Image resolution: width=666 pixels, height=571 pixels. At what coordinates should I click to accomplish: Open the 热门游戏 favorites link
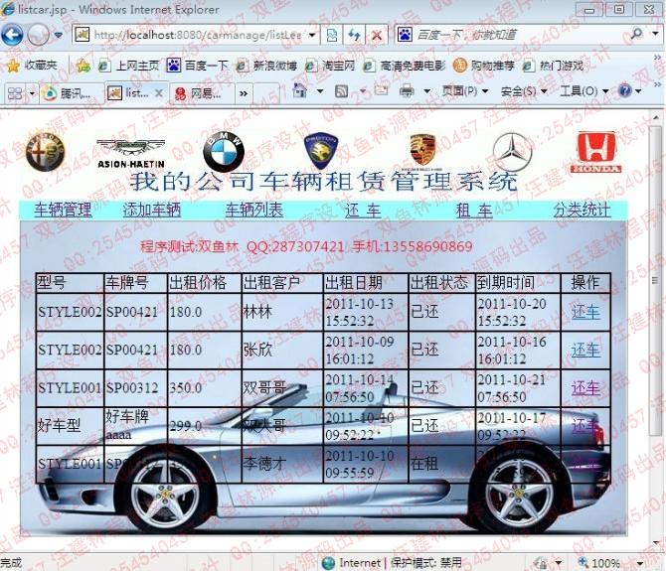(553, 66)
